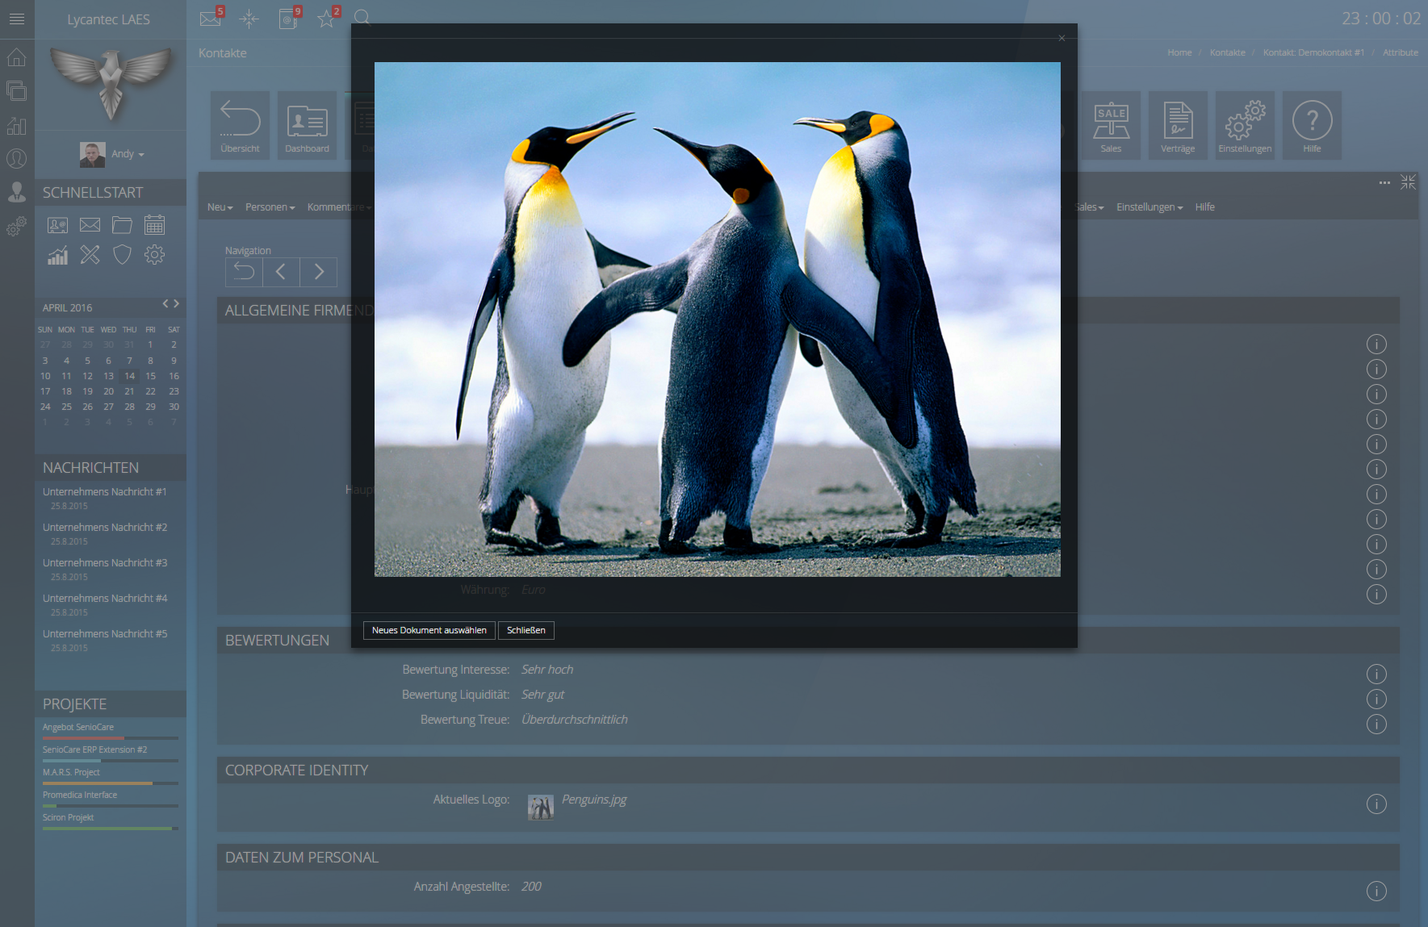
Task: Go to the previous calendar month
Action: pos(165,304)
